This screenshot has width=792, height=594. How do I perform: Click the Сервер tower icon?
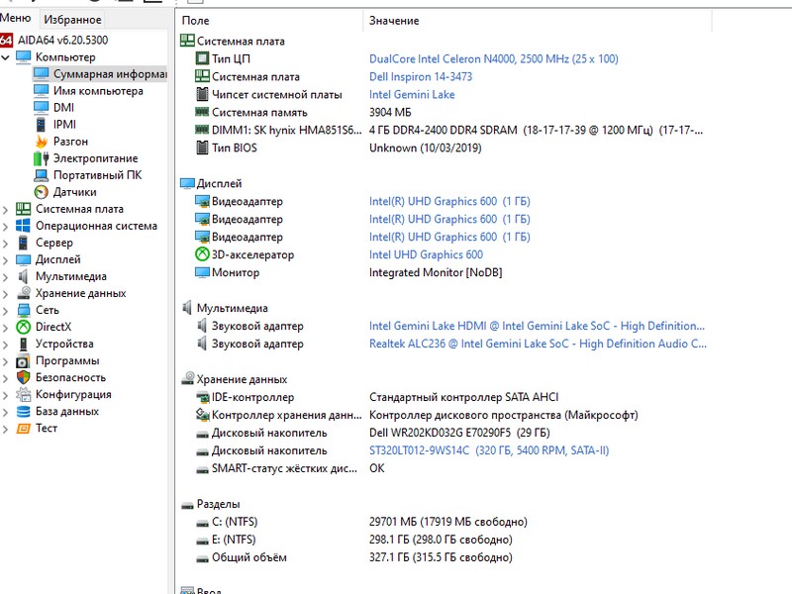pos(23,243)
